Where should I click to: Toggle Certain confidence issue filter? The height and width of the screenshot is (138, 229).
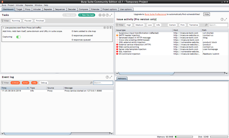click(x=172, y=25)
